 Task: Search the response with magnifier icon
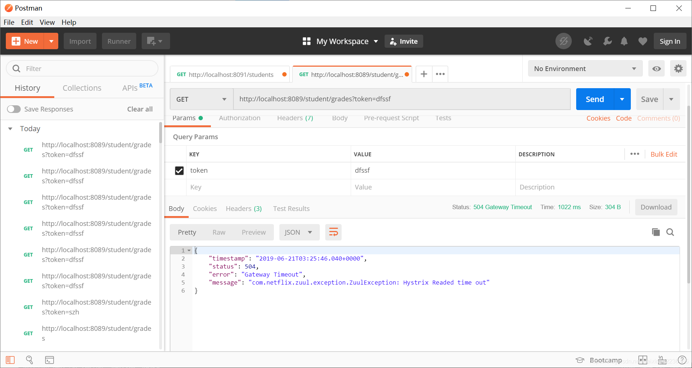tap(670, 232)
